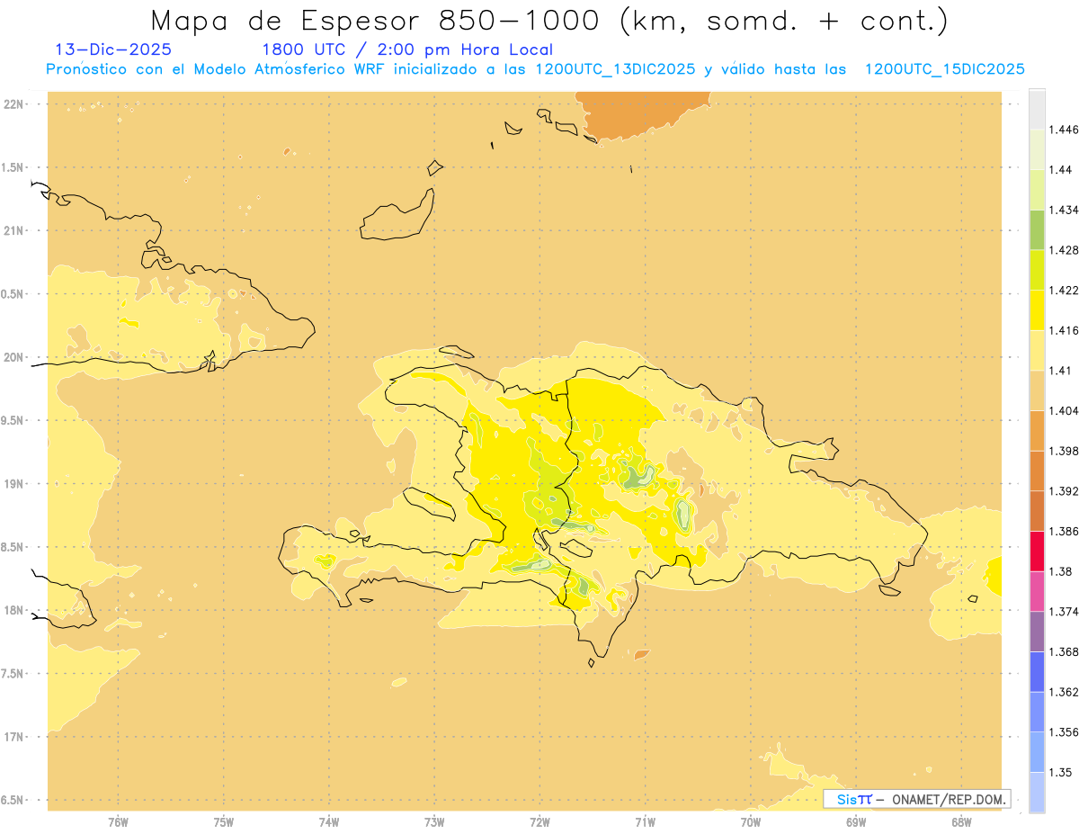Click the legend value "1.374"
The image size is (1079, 834).
1064,612
